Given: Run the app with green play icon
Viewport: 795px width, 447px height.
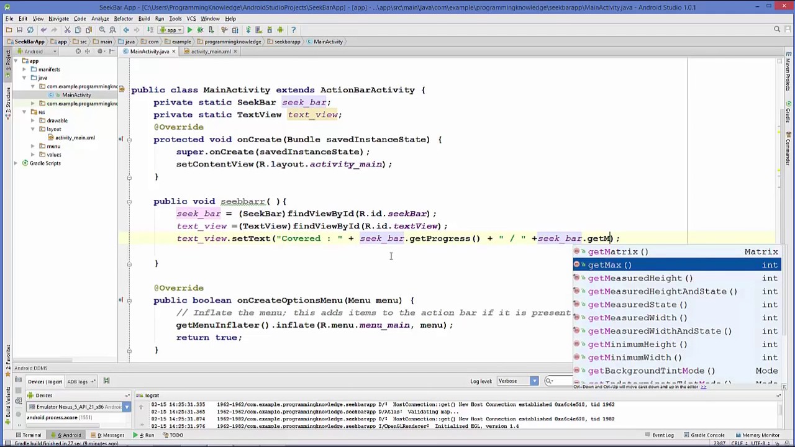Looking at the screenshot, I should pyautogui.click(x=190, y=30).
